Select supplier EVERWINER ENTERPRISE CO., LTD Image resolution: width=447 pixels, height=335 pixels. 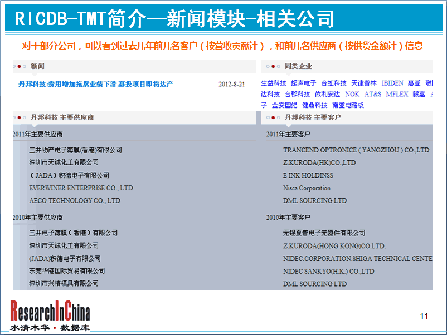coord(81,188)
